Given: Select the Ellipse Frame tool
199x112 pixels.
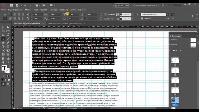Looking at the screenshot, I should [x=3, y=47].
